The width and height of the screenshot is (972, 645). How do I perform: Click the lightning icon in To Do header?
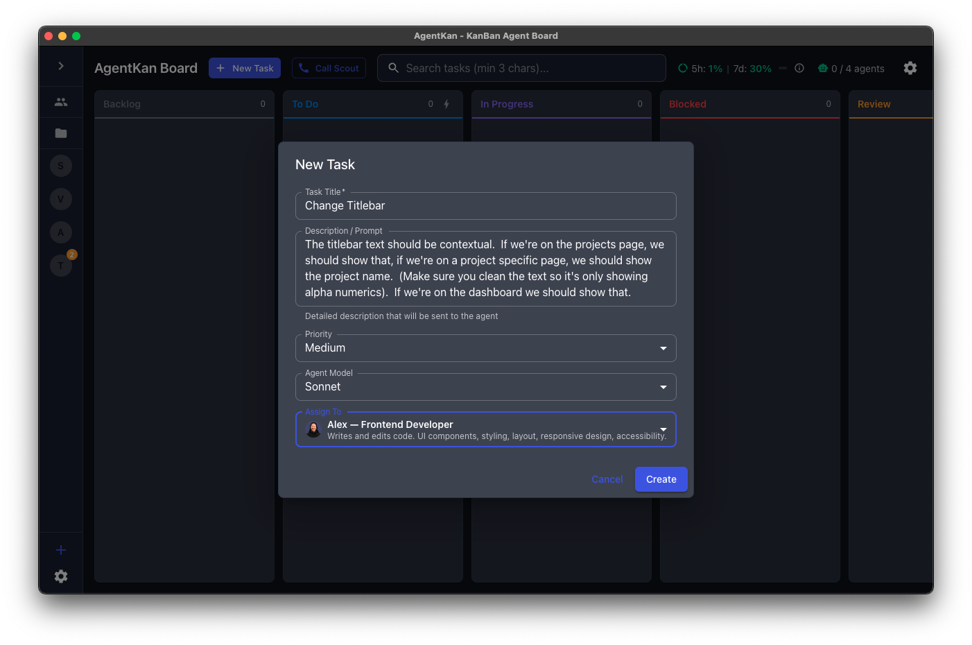click(x=446, y=103)
